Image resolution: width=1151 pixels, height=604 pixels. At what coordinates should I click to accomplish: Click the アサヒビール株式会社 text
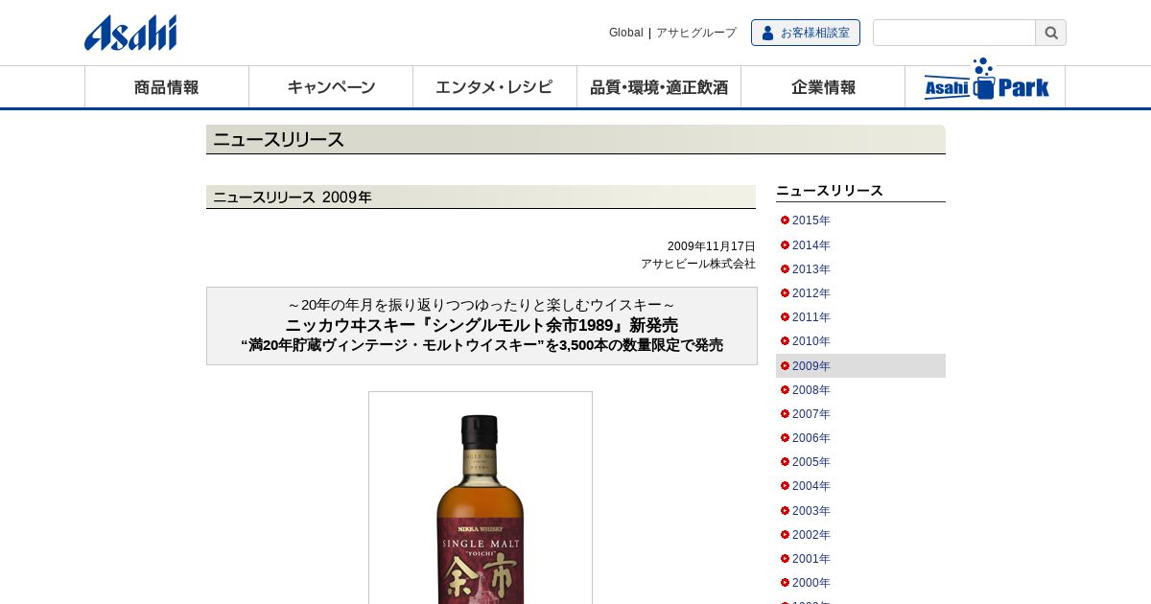[698, 264]
